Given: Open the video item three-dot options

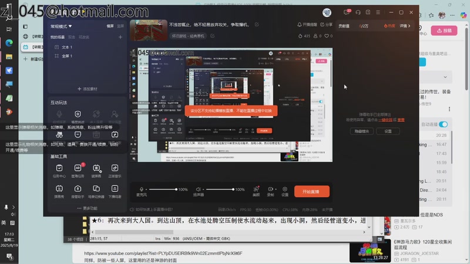Looking at the screenshot, I should [x=449, y=109].
